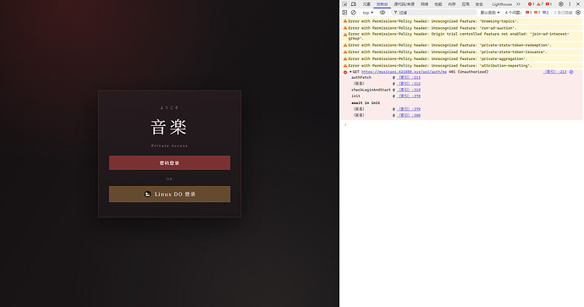Click the 'join-ad-interest-group' origin trial warning

[x=459, y=36]
